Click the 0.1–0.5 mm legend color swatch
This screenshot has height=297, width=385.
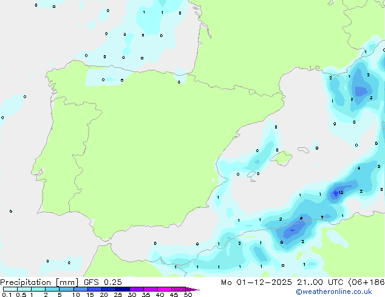click(10, 289)
